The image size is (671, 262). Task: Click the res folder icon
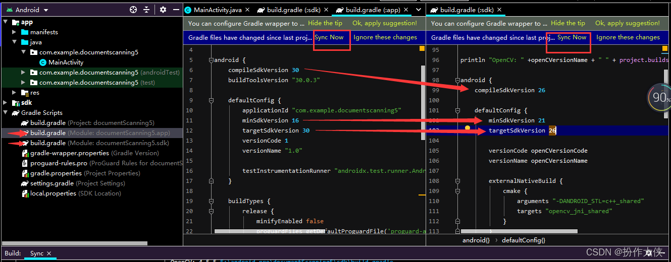25,93
